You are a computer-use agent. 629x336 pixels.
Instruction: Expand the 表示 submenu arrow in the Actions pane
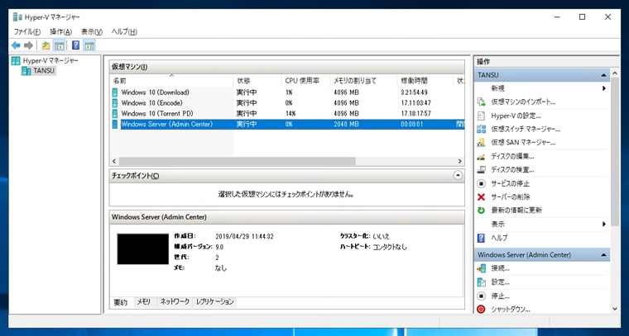coord(603,224)
